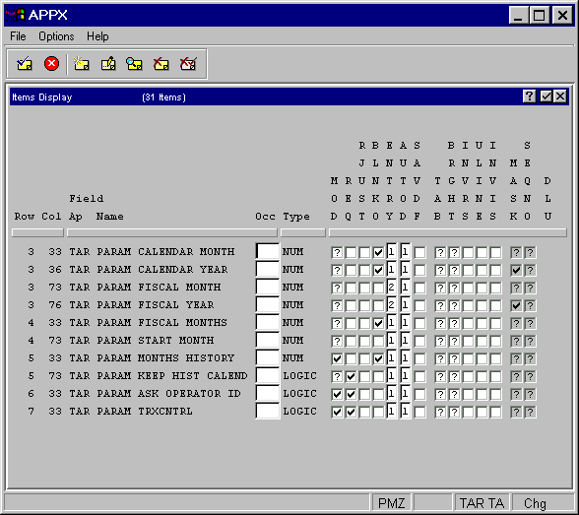Click AUTOD value field for CALENDAR YEAR row
The image size is (579, 515).
pyautogui.click(x=406, y=270)
